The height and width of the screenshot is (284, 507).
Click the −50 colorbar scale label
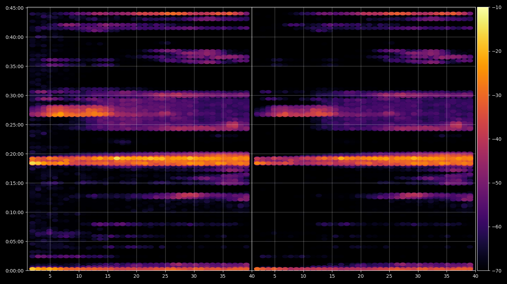[497, 183]
